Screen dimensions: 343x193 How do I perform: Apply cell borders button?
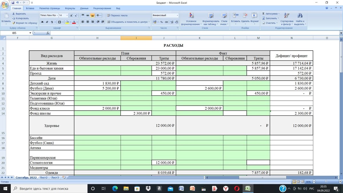[x=60, y=22]
